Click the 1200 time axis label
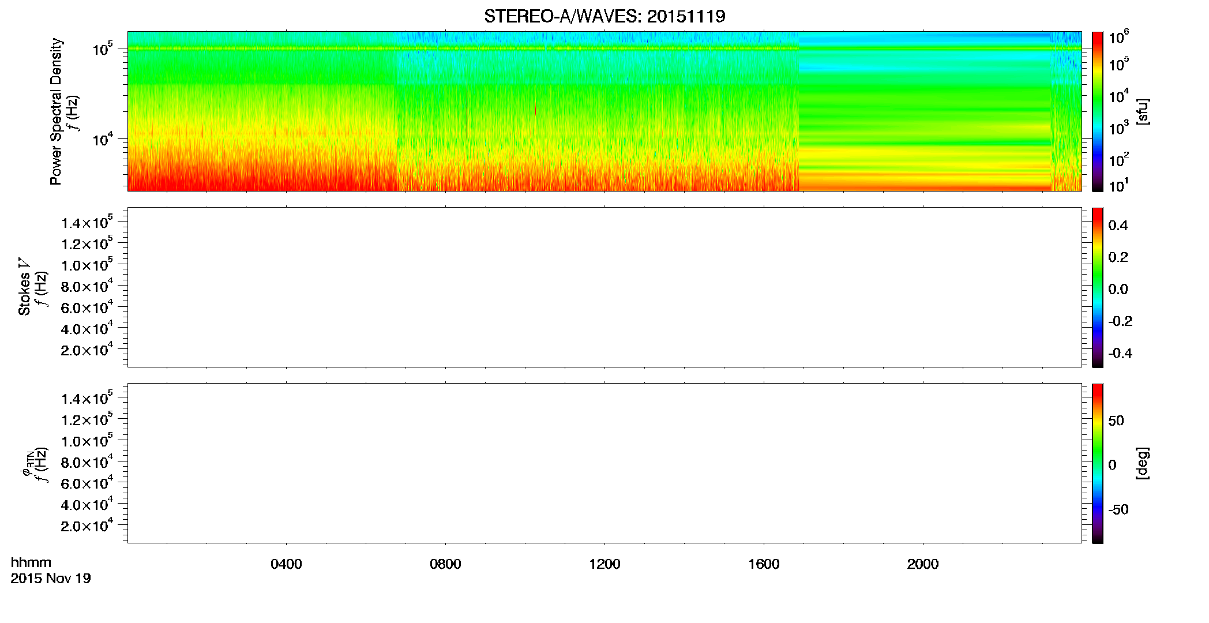 point(604,564)
